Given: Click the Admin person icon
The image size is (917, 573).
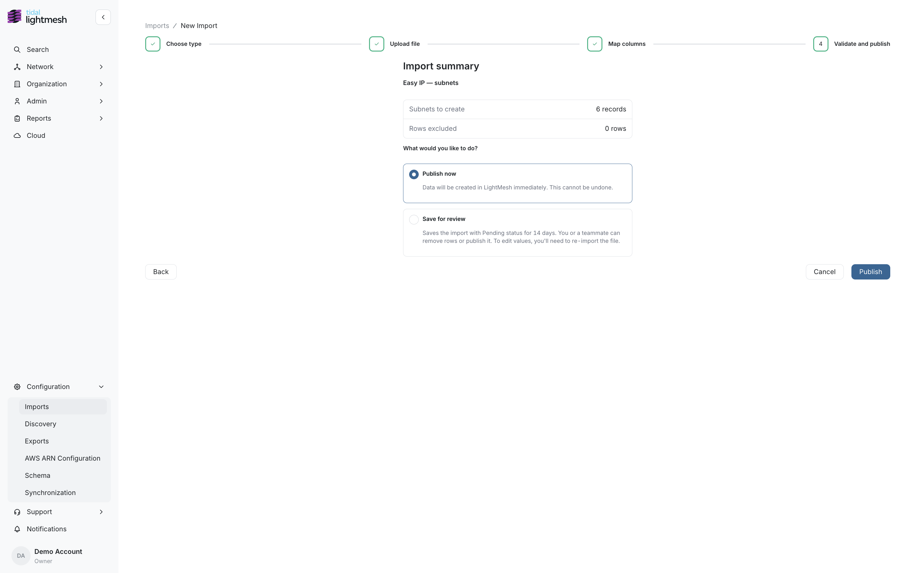Looking at the screenshot, I should [17, 101].
